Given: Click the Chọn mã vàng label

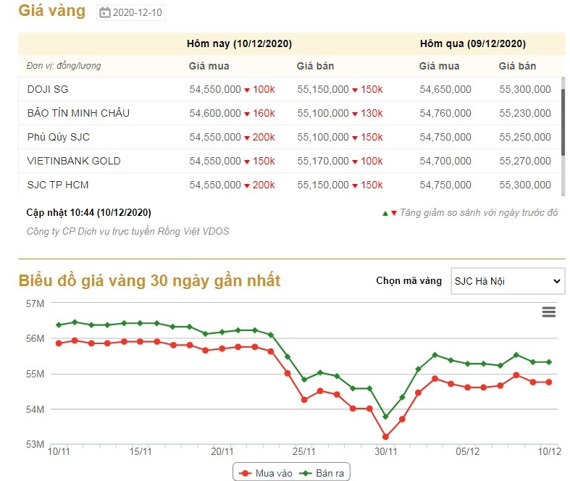Looking at the screenshot, I should (409, 280).
